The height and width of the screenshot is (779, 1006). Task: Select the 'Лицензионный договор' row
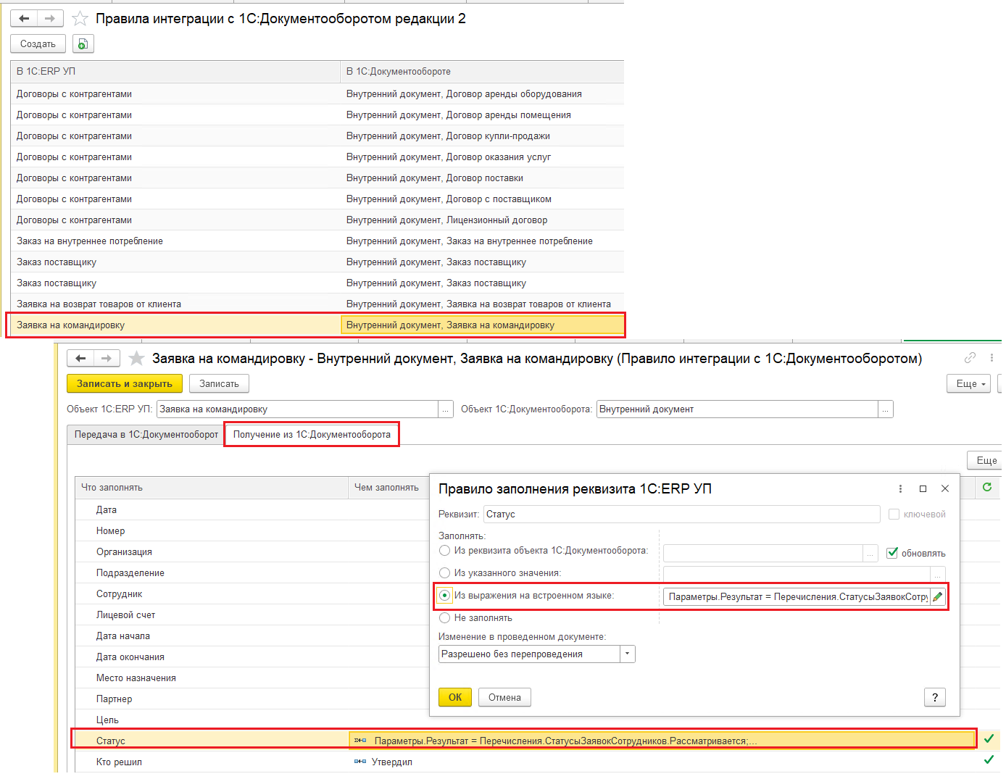pyautogui.click(x=317, y=220)
